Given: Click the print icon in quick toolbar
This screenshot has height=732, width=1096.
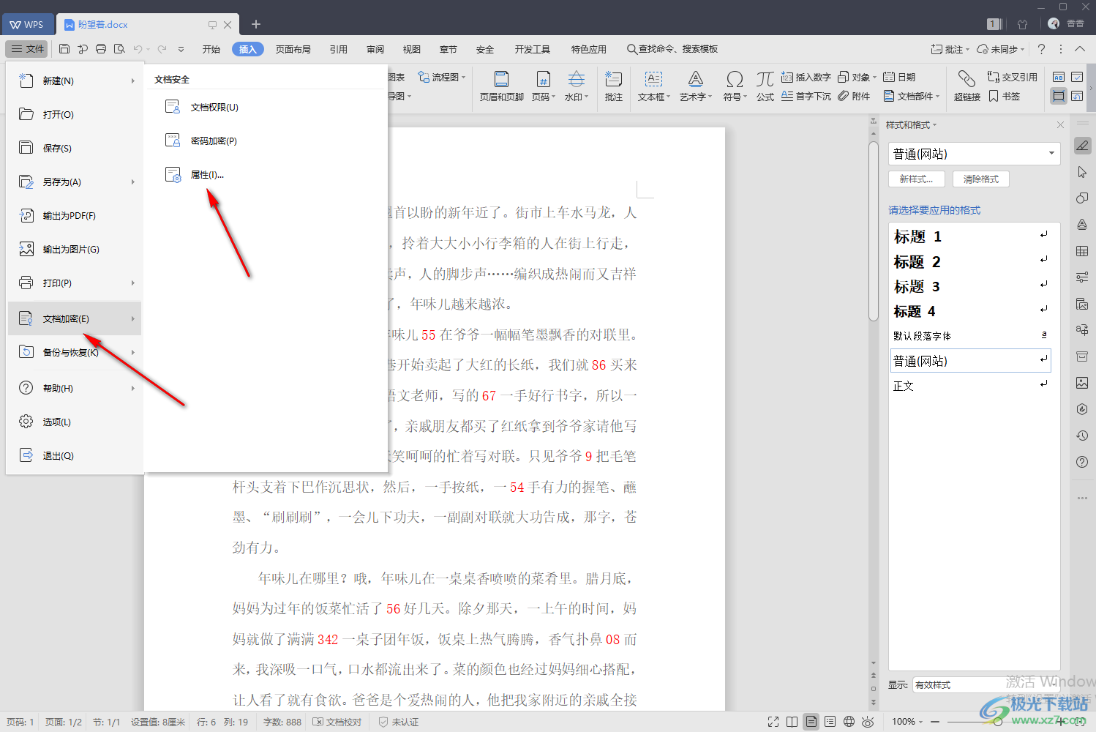Looking at the screenshot, I should point(101,49).
